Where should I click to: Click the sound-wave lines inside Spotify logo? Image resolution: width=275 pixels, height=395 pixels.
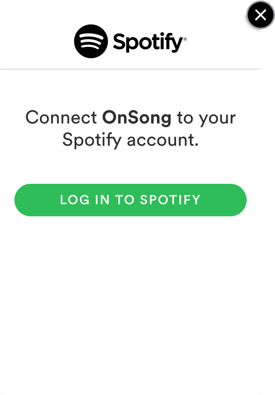coord(91,41)
